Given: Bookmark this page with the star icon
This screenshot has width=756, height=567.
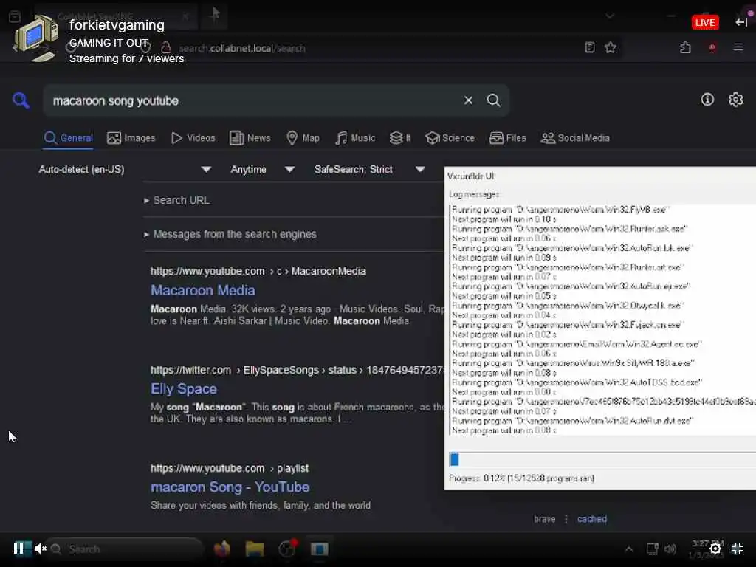Looking at the screenshot, I should point(611,47).
